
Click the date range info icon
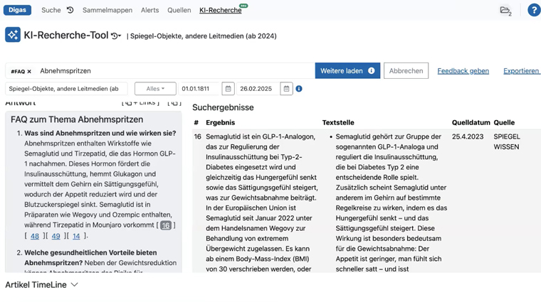[x=299, y=89]
